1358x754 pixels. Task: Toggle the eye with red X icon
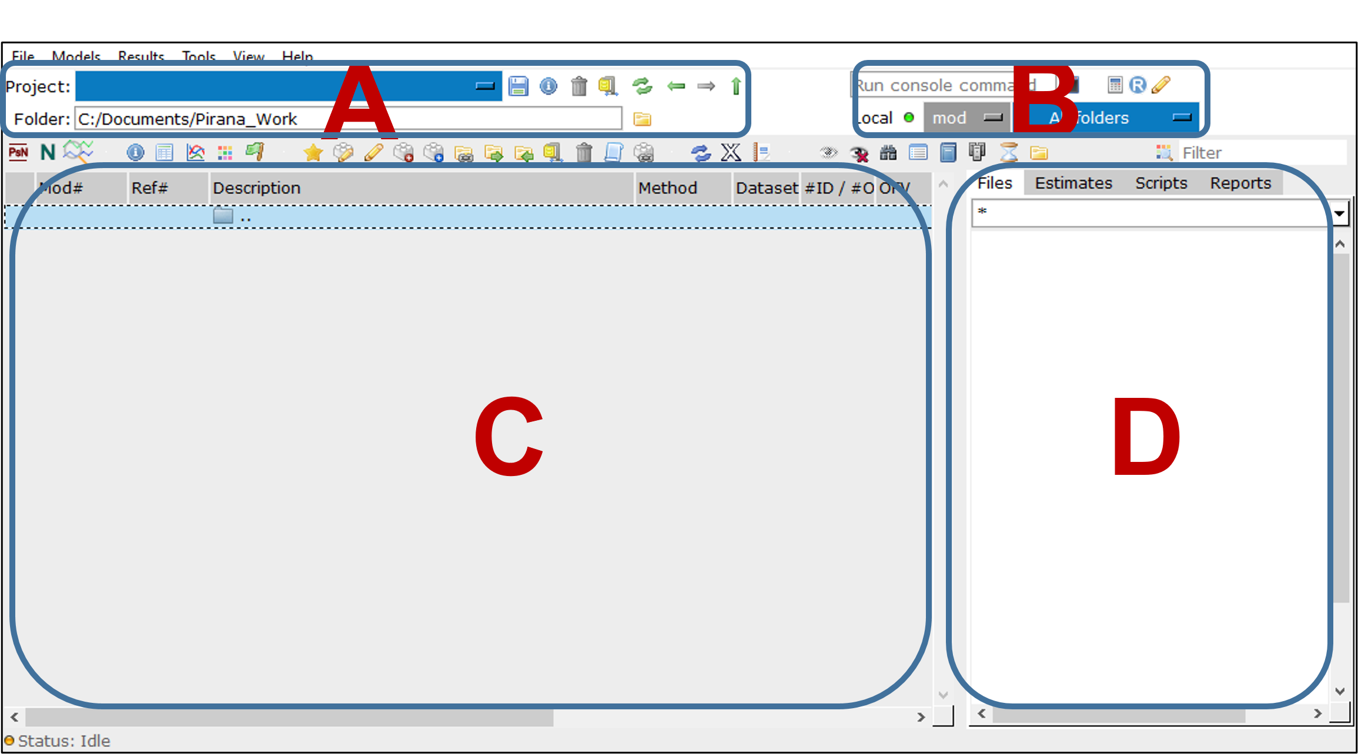[x=859, y=154]
